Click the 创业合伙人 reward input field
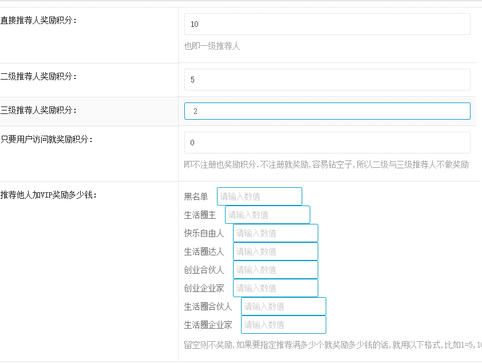Screen dimensions: 482x363 click(x=275, y=270)
